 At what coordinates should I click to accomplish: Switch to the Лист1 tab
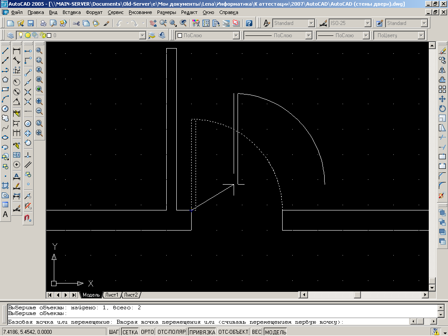point(112,295)
